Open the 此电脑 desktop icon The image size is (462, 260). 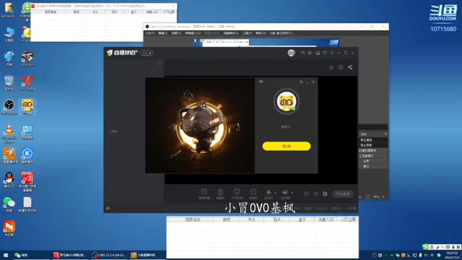click(9, 34)
